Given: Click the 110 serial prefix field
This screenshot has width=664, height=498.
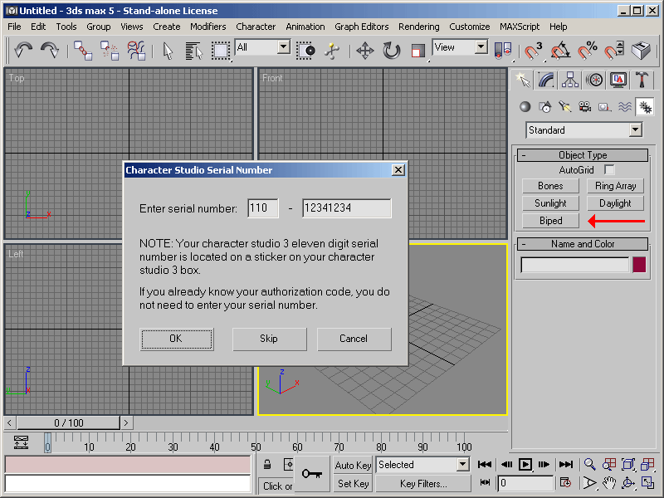Looking at the screenshot, I should (x=263, y=208).
